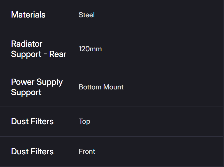Click the word Rear in Radiator label

tap(58, 54)
